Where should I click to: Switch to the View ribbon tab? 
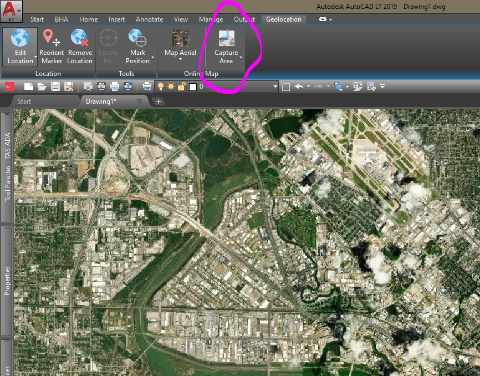click(181, 19)
